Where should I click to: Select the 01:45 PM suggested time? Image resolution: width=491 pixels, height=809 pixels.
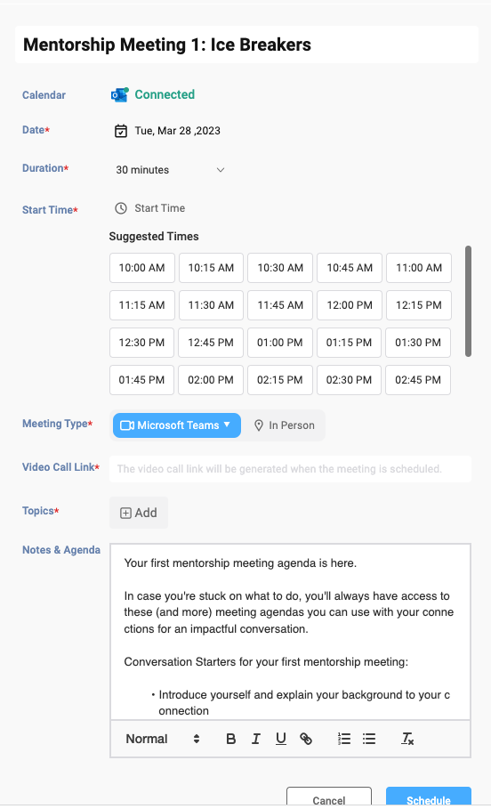141,380
